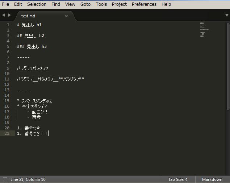This screenshot has width=230, height=183.
Task: Open the Edit menu
Action: pyautogui.click(x=18, y=4)
